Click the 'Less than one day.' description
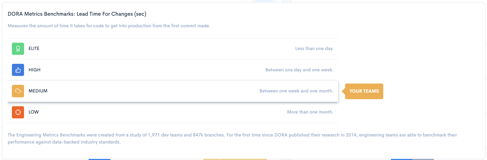 point(314,49)
